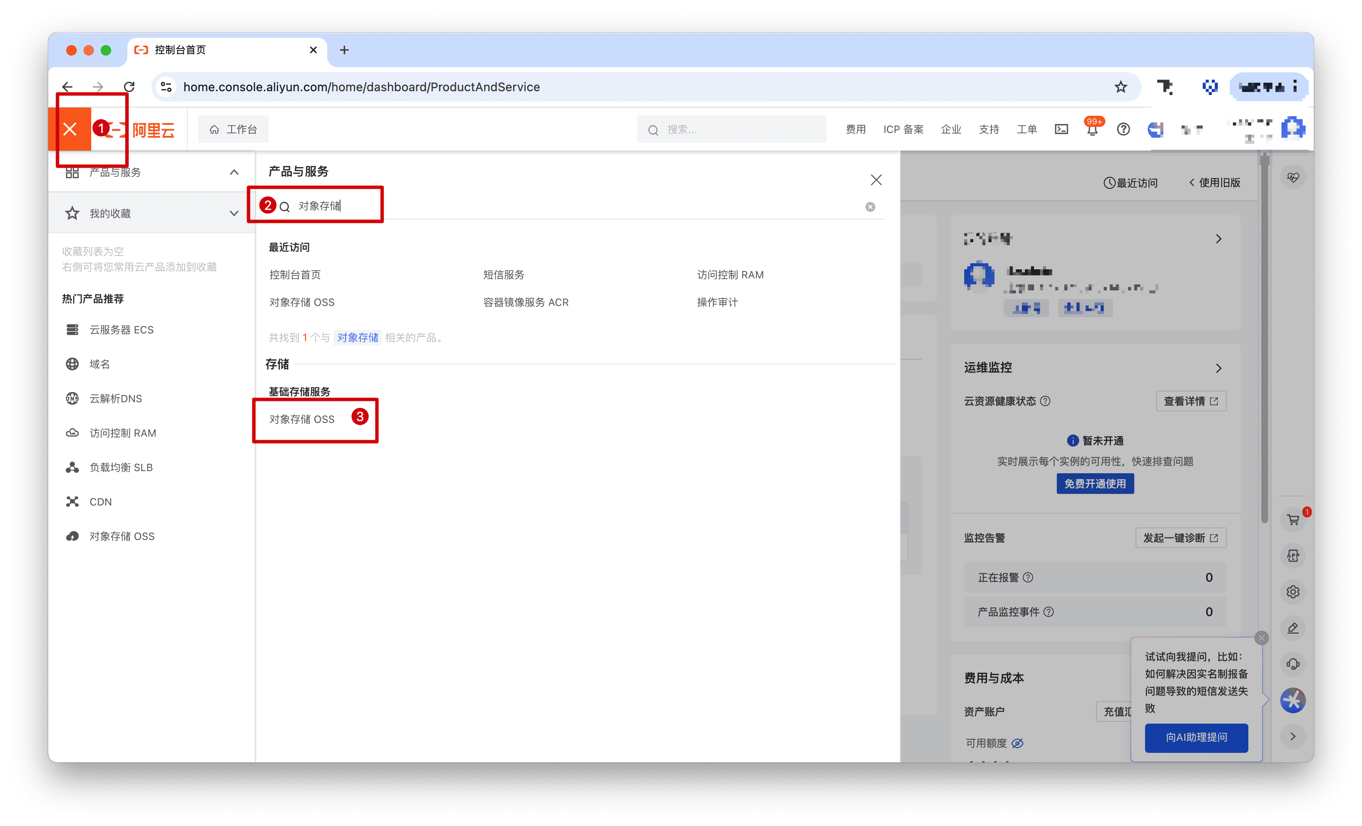Image resolution: width=1362 pixels, height=826 pixels.
Task: Open recent item 控制台首页
Action: (294, 274)
